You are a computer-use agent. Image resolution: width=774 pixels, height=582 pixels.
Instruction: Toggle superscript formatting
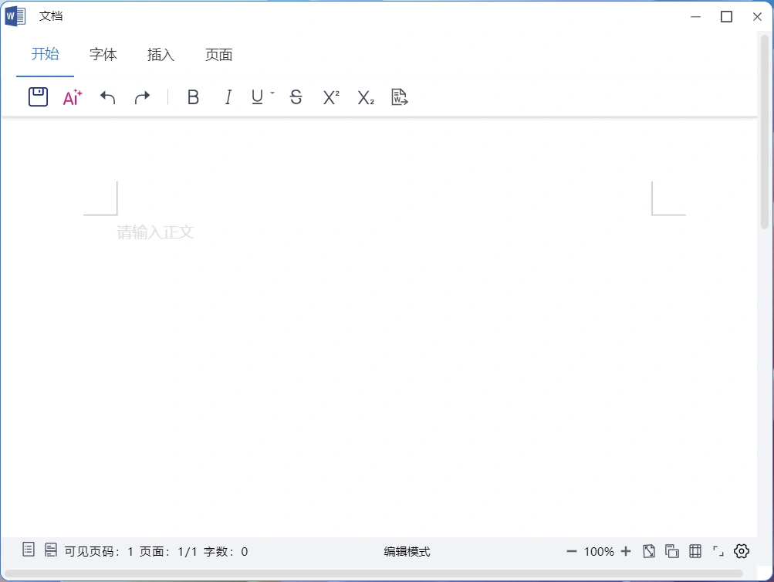(331, 97)
